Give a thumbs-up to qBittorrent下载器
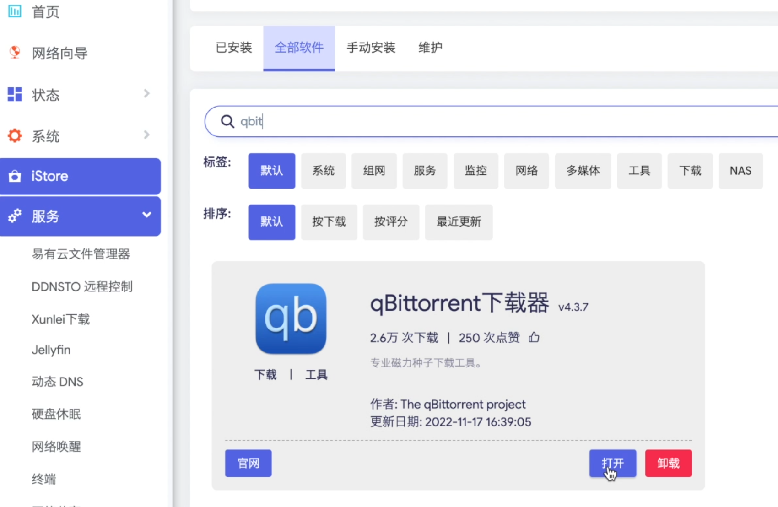The width and height of the screenshot is (778, 507). (534, 337)
